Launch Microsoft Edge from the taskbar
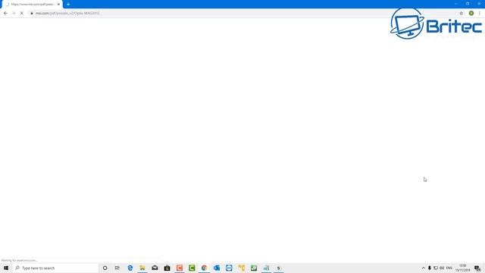485x273 pixels. point(130,268)
